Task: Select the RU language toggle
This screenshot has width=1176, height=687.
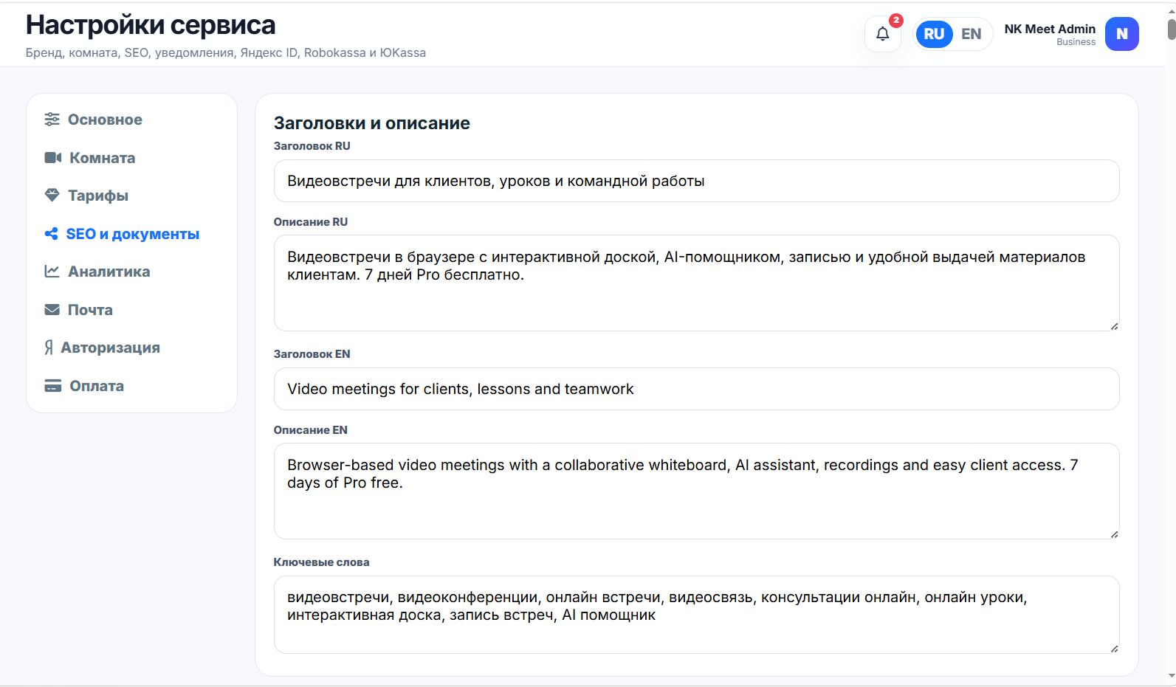Action: coord(934,34)
